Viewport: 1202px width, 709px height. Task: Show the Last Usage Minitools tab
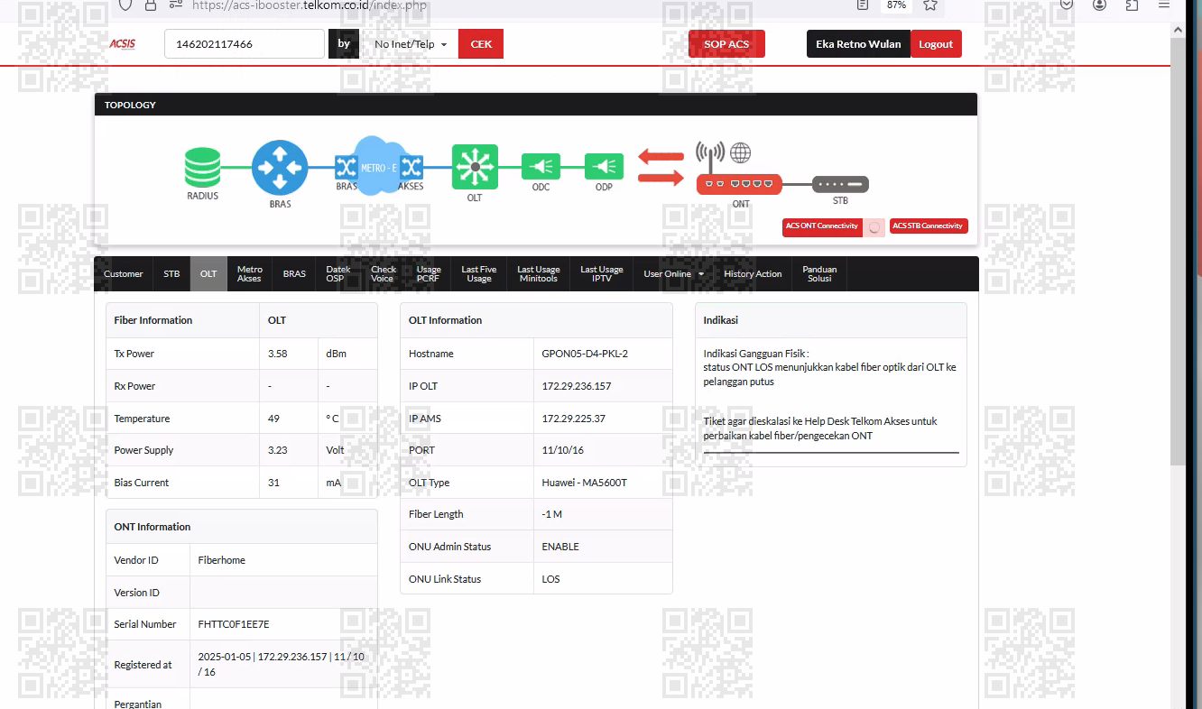point(539,274)
